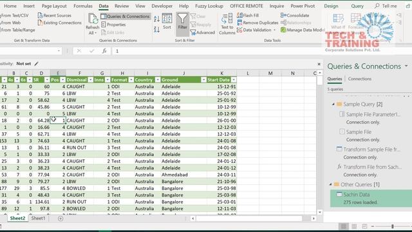
Task: Open the Query ribbon tab
Action: 357,6
